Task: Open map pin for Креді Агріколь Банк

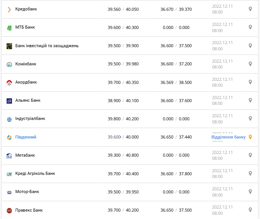Action: click(250, 173)
